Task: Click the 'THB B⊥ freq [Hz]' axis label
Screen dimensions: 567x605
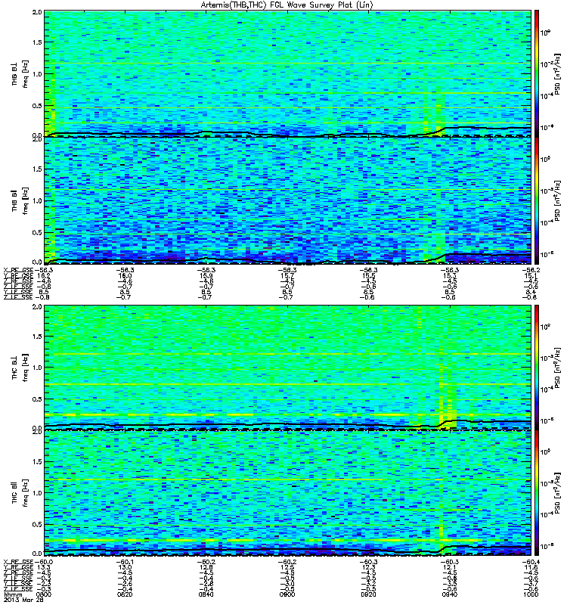Action: click(20, 73)
